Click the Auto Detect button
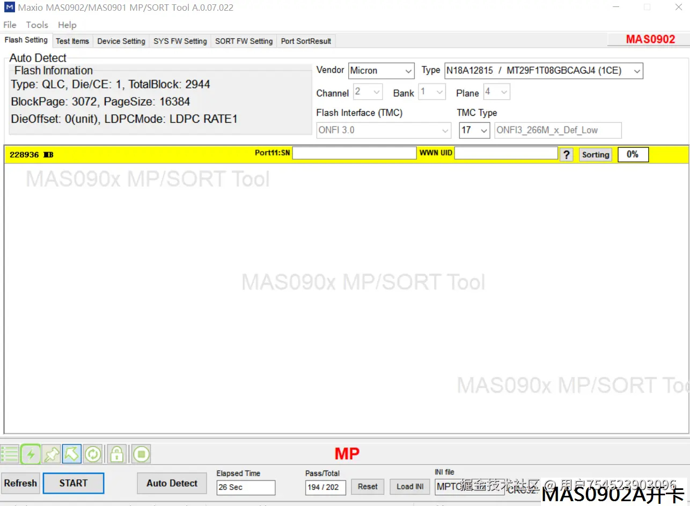This screenshot has width=690, height=506. pyautogui.click(x=172, y=483)
